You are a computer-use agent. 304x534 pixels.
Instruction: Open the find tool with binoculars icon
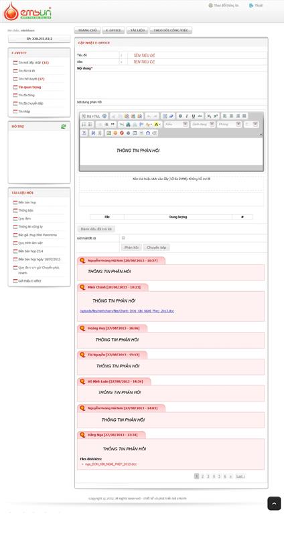(x=92, y=132)
